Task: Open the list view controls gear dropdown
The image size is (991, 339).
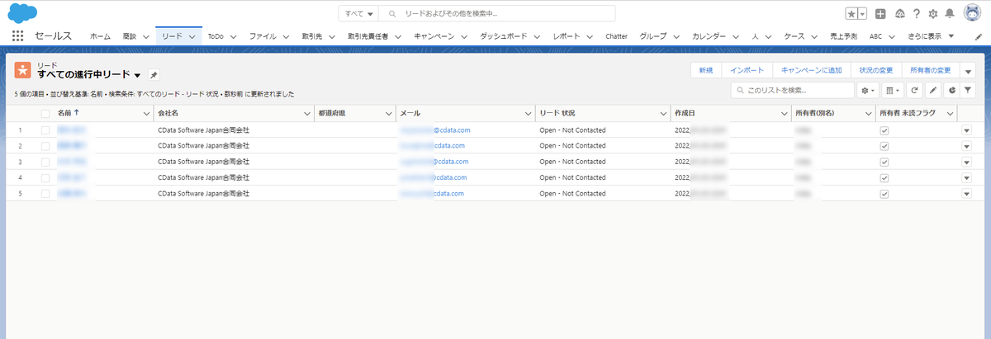Action: (868, 90)
